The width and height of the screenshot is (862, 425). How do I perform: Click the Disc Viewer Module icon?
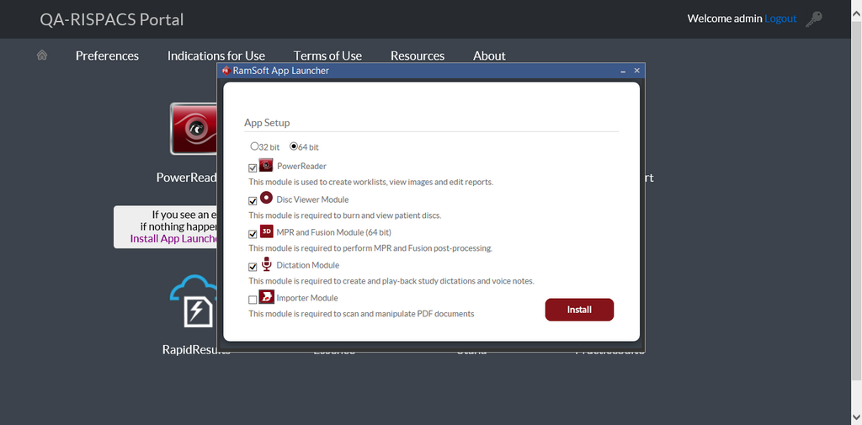(266, 199)
